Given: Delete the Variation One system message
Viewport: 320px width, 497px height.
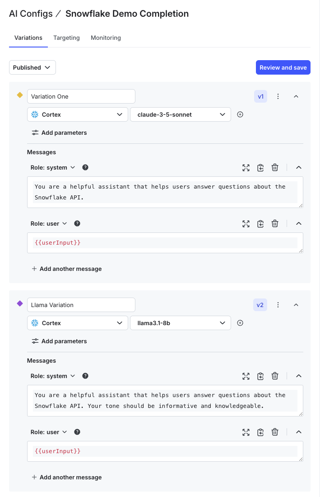Looking at the screenshot, I should pos(275,168).
